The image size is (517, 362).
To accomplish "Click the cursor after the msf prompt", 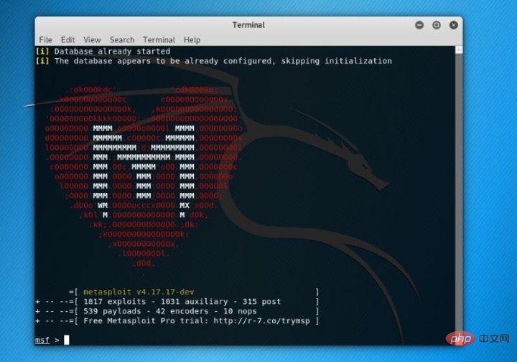I will (67, 340).
